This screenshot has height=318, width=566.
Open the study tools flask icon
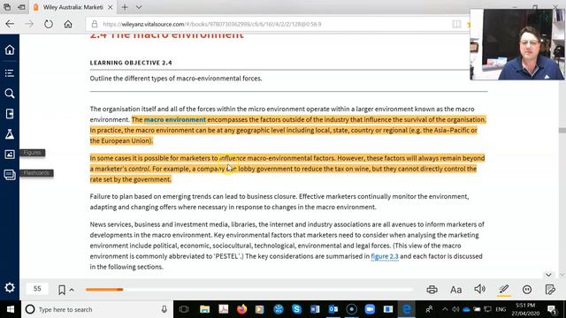point(10,134)
